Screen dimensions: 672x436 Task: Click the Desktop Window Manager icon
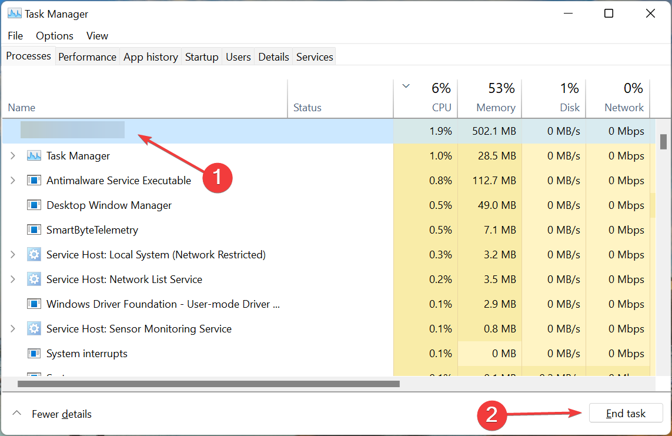(34, 205)
